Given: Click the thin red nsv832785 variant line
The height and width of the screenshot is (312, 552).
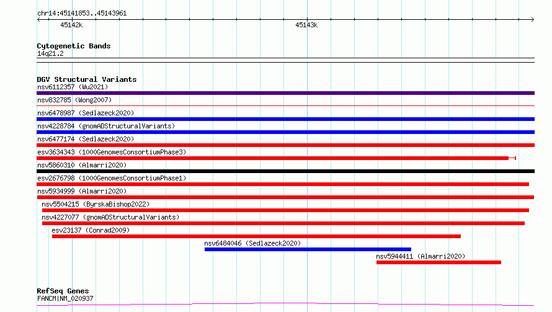Looking at the screenshot, I should click(x=285, y=105).
